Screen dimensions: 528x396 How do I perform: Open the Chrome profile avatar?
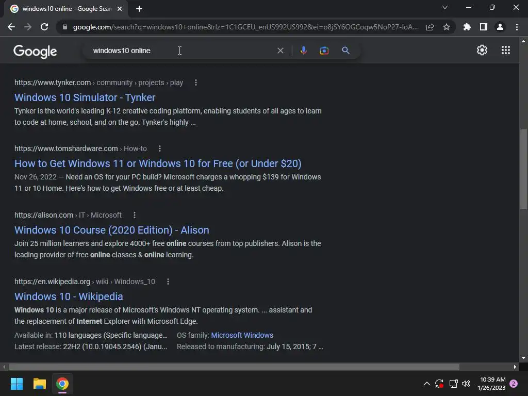(500, 27)
